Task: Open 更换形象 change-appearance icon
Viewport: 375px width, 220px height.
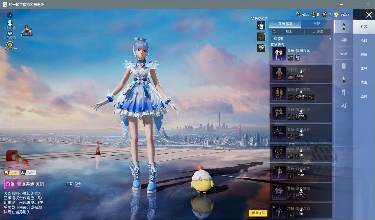Action: [10, 23]
